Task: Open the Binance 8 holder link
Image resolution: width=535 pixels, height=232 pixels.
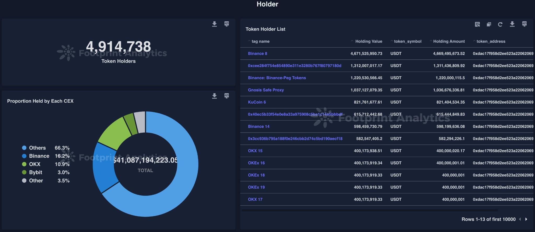Action: click(257, 54)
